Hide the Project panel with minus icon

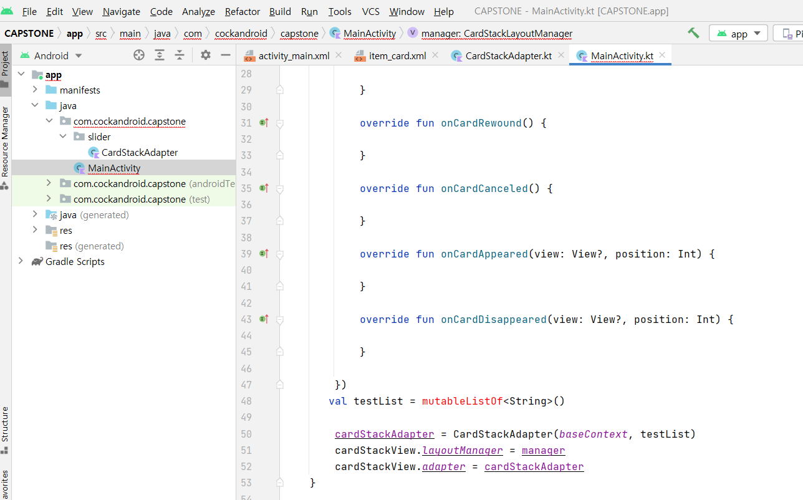(226, 55)
